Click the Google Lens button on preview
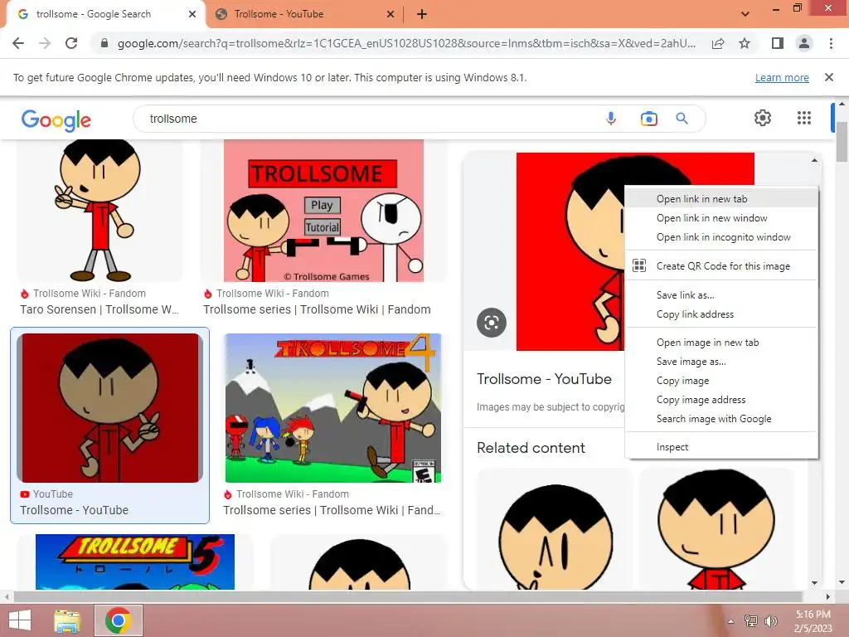849x637 pixels. click(x=491, y=323)
